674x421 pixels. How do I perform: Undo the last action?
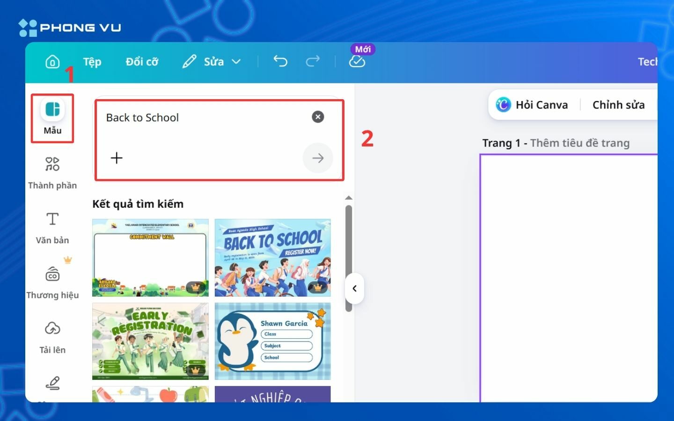280,61
